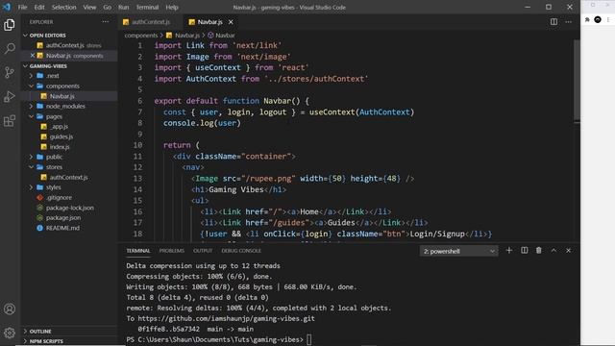Create a new terminal with plus icon
This screenshot has width=615, height=346.
click(509, 250)
